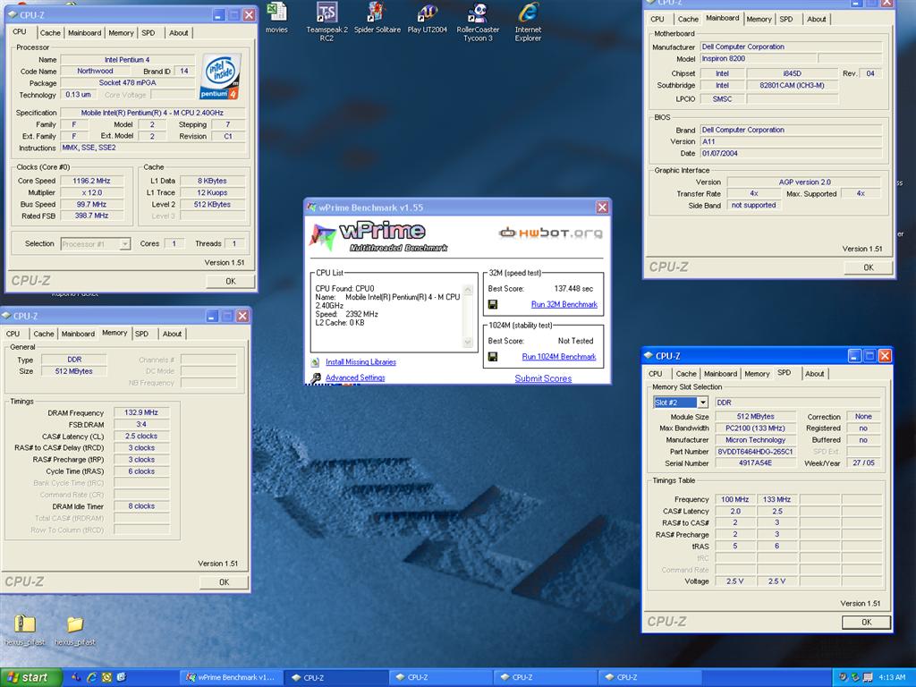Click the floppy icon beside Run 32M Benchmark
Image resolution: width=916 pixels, height=687 pixels.
493,304
